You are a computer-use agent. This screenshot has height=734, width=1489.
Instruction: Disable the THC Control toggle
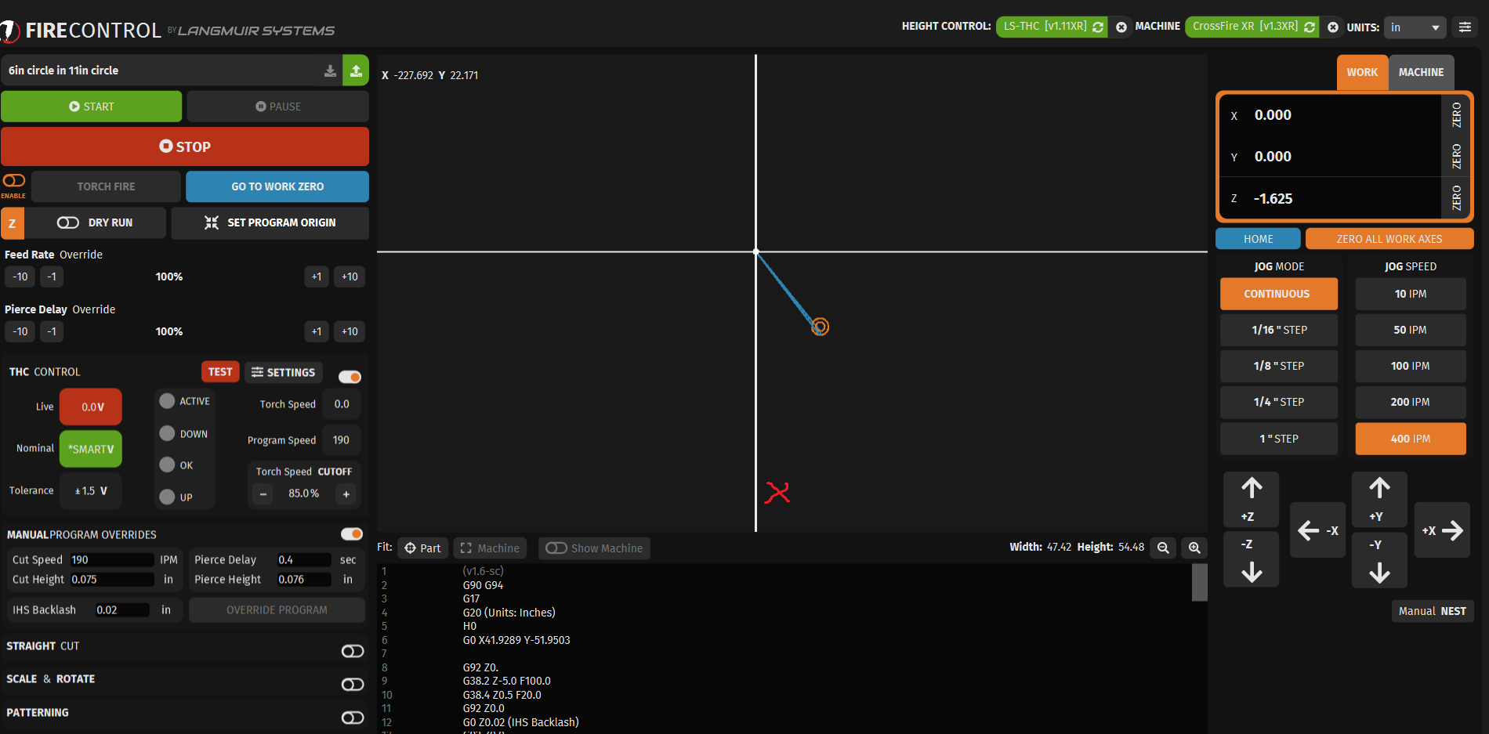(x=350, y=377)
